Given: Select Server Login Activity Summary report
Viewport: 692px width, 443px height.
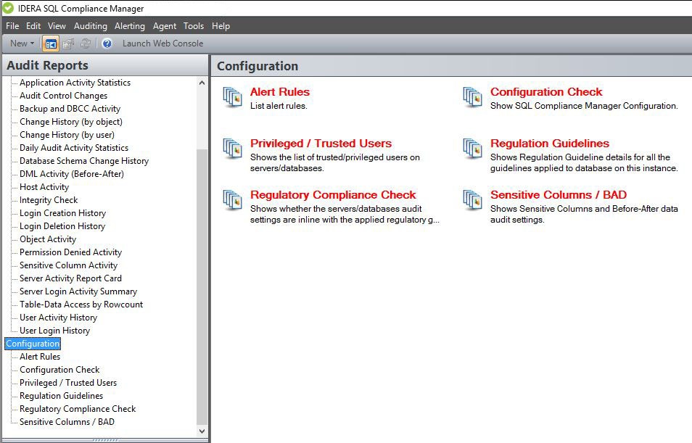Looking at the screenshot, I should click(78, 291).
